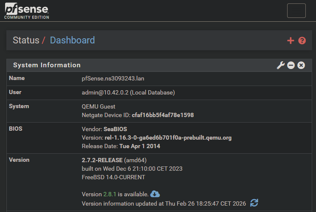This screenshot has height=212, width=316.
Task: Open the dashboard help question-mark icon
Action: (302, 40)
